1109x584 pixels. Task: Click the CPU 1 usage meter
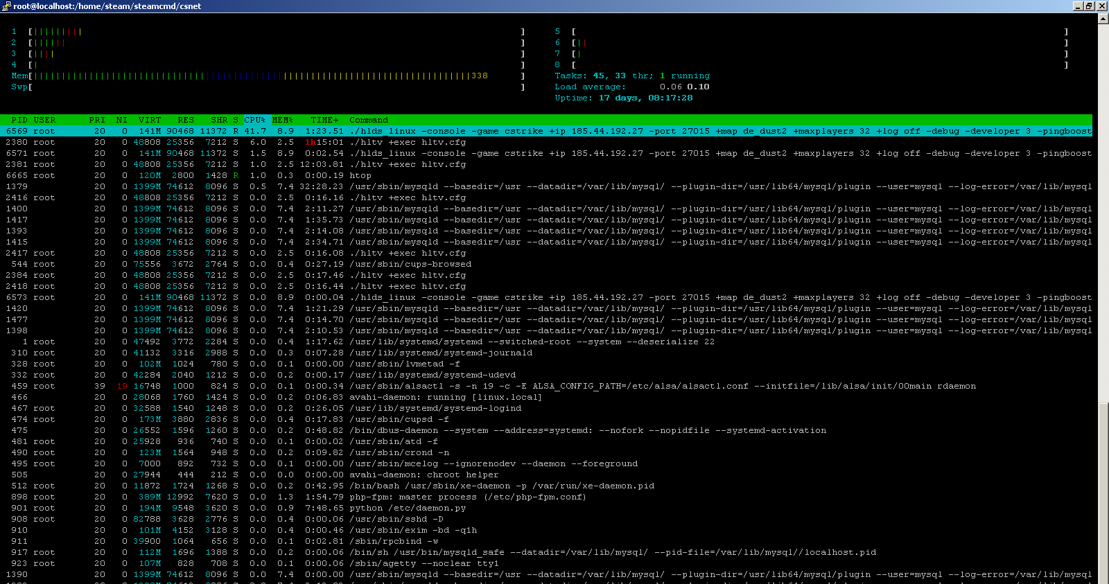coord(268,31)
